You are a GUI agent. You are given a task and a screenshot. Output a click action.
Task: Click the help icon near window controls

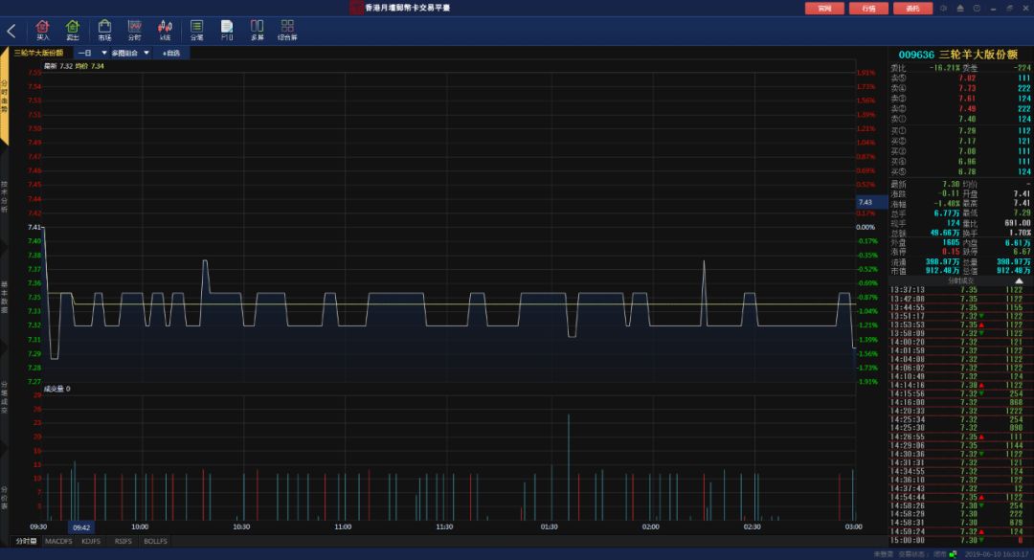point(977,8)
